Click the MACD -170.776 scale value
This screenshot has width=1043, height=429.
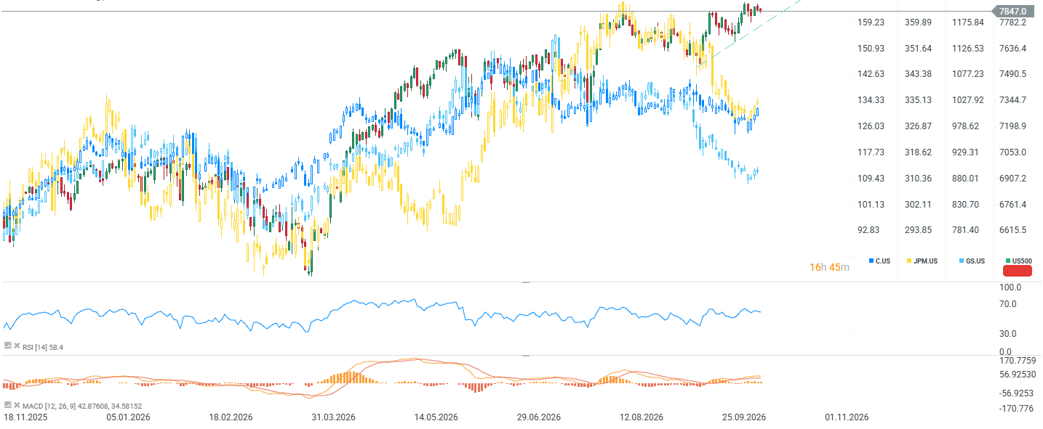[1016, 409]
